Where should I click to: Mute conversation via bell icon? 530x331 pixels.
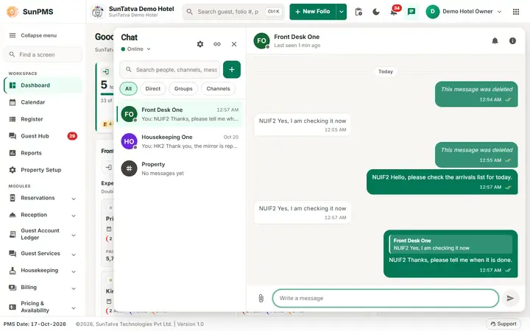[495, 41]
